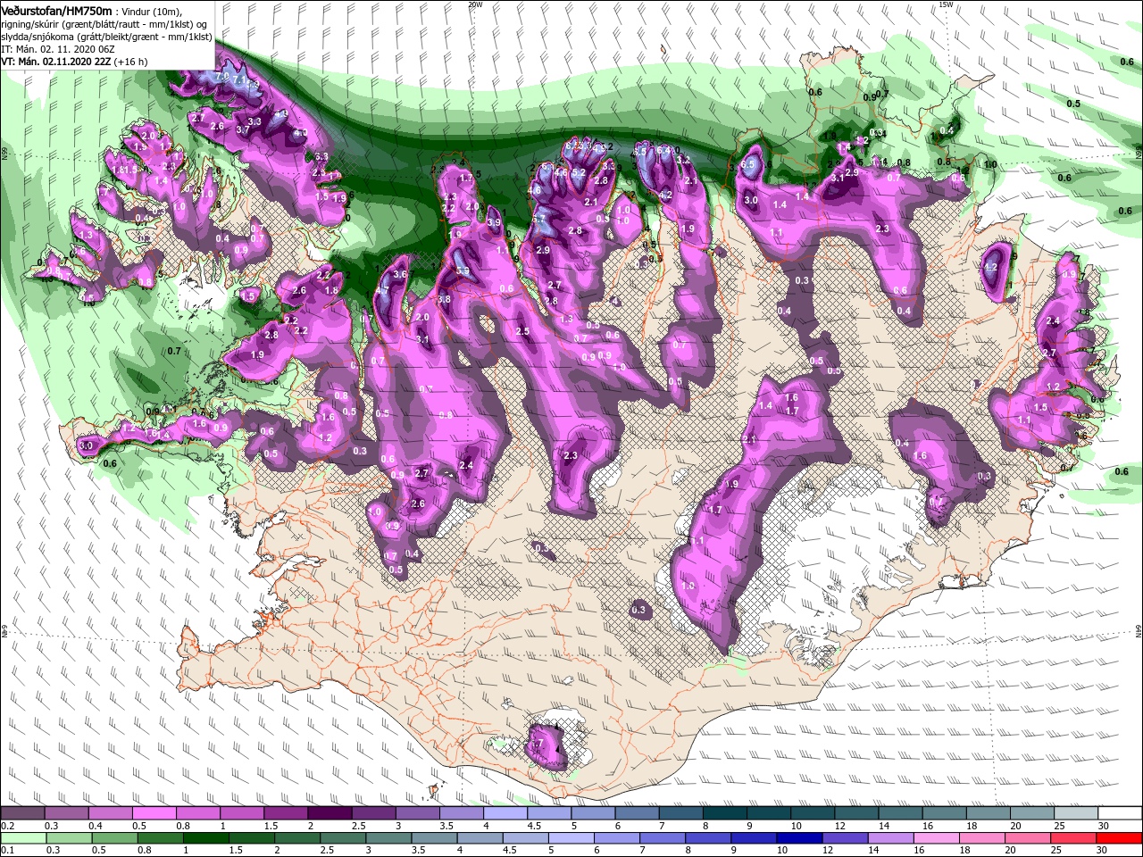
Task: Choose the rain scale swatch for 2–2.5
Action: tap(297, 839)
